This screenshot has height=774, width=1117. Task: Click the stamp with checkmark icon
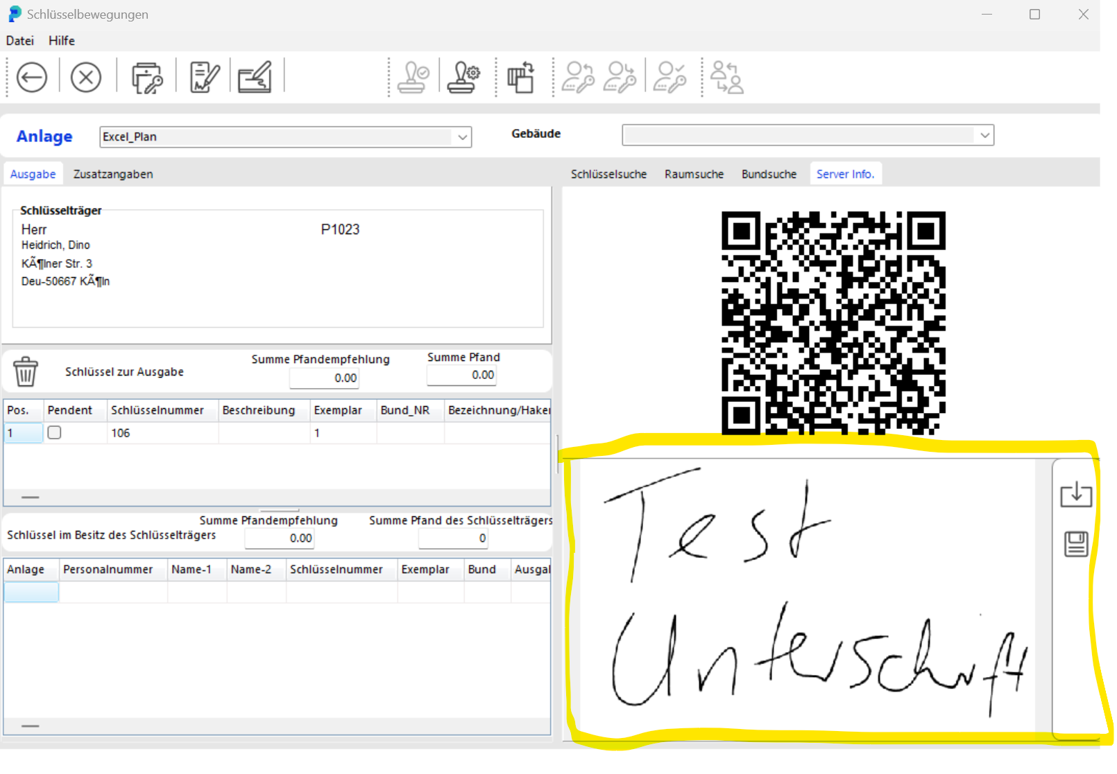tap(413, 77)
